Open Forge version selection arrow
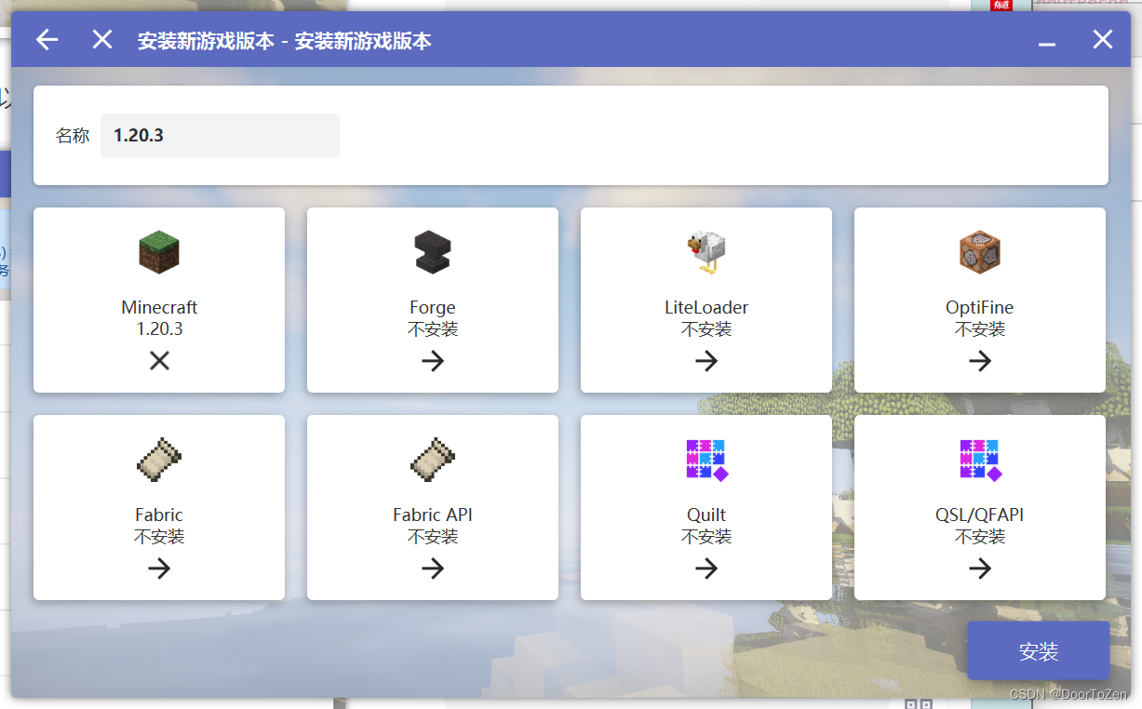1142x709 pixels. (x=433, y=361)
